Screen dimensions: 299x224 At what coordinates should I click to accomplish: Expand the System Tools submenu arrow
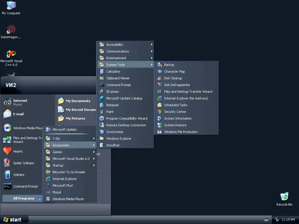click(x=152, y=65)
